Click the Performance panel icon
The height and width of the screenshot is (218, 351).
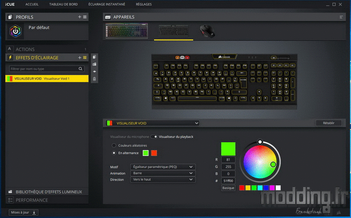10,200
